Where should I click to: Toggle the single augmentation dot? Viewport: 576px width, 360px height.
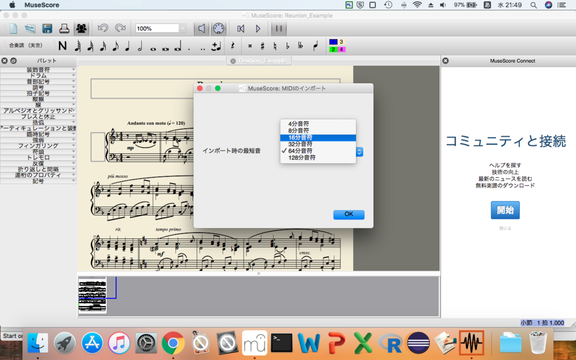[x=189, y=48]
